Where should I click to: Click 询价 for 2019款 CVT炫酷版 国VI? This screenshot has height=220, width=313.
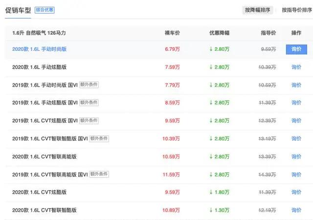coord(296,121)
